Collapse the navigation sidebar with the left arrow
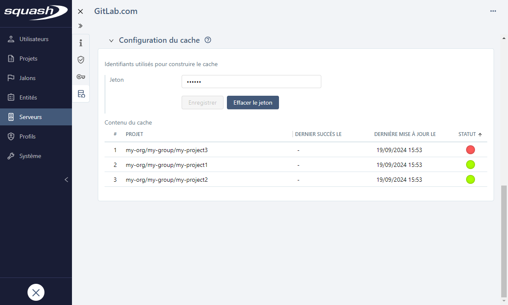The width and height of the screenshot is (508, 305). [66, 180]
